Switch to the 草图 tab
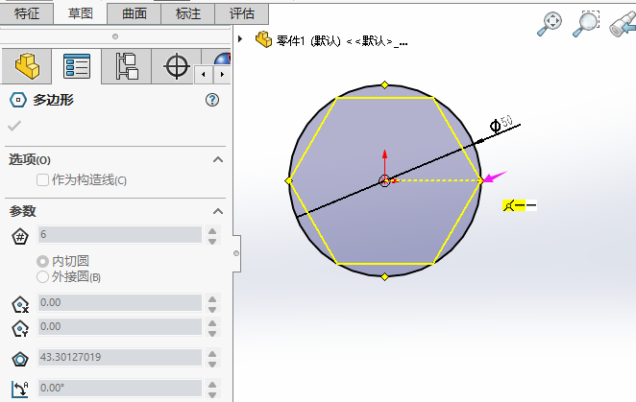636x402 pixels. click(x=81, y=13)
